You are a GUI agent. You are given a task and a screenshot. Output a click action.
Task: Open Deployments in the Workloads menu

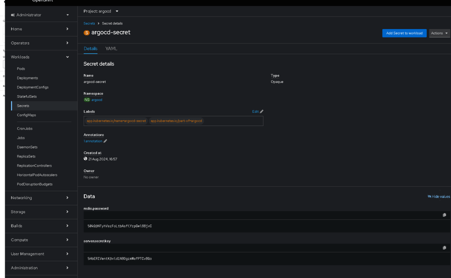tap(27, 78)
